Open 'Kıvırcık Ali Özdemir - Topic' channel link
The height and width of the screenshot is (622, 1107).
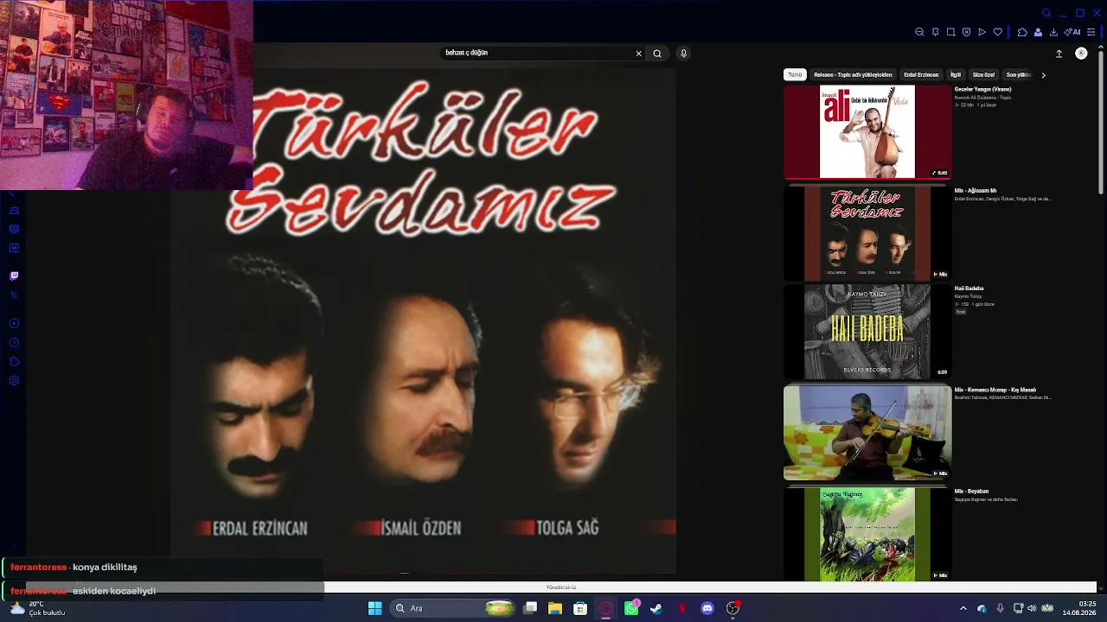(x=982, y=98)
